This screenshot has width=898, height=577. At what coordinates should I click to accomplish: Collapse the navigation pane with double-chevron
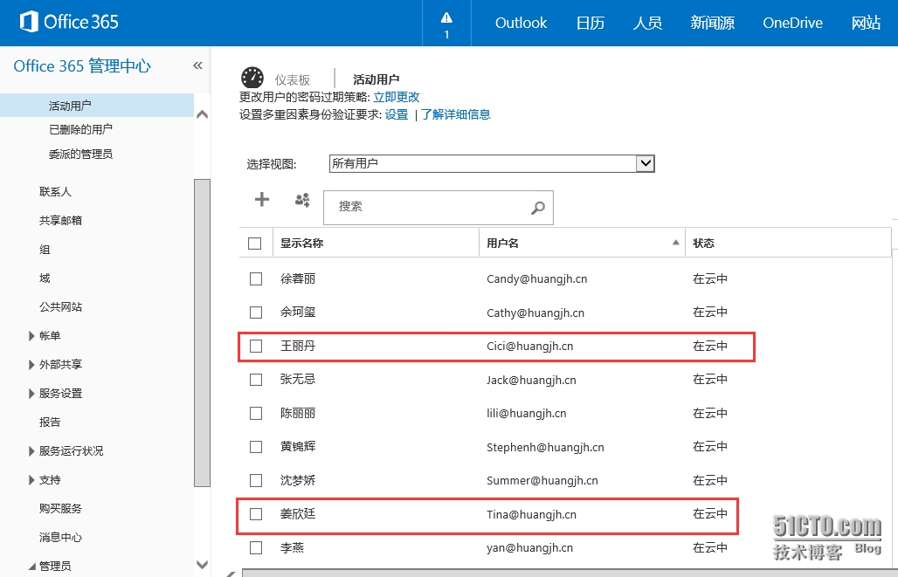[197, 65]
